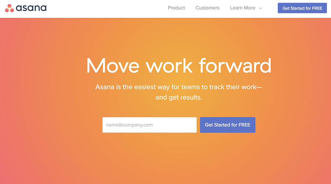Click header Get Started for FREE button

[x=302, y=8]
